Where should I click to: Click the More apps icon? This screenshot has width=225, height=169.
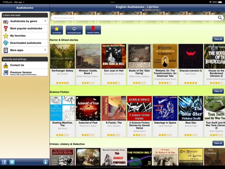6,50
